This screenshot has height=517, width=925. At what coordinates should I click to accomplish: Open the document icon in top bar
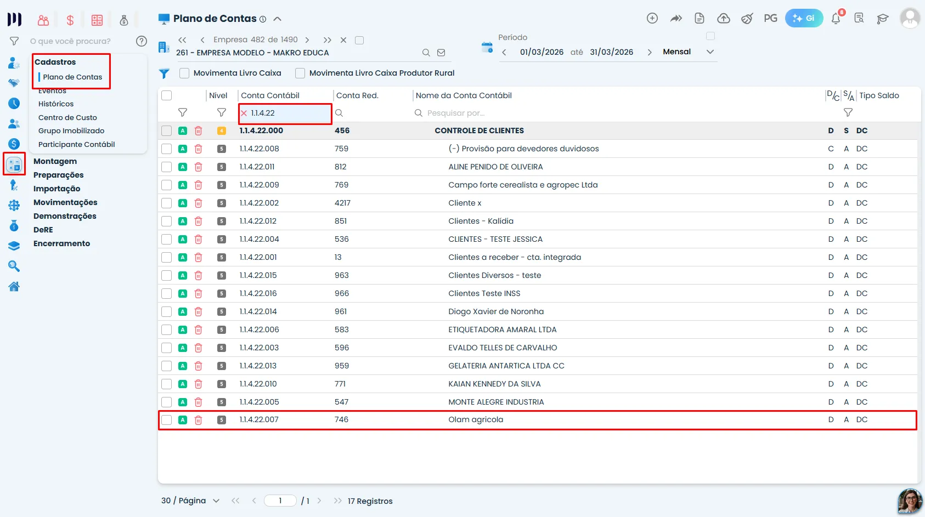[700, 19]
